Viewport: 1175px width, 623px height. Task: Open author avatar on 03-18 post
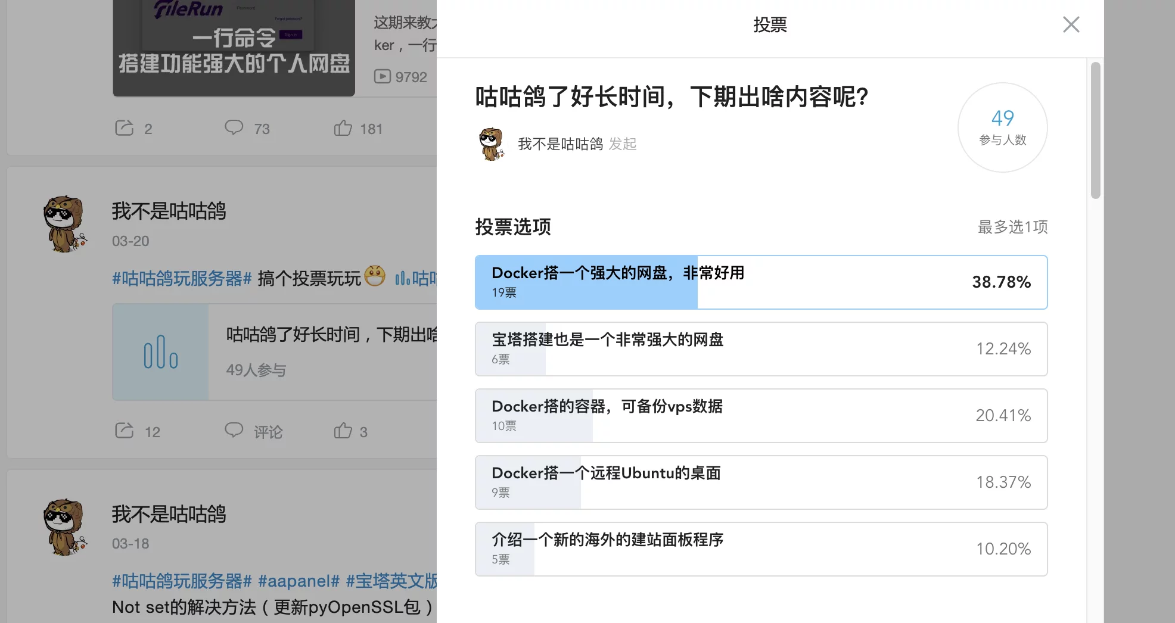(x=65, y=527)
